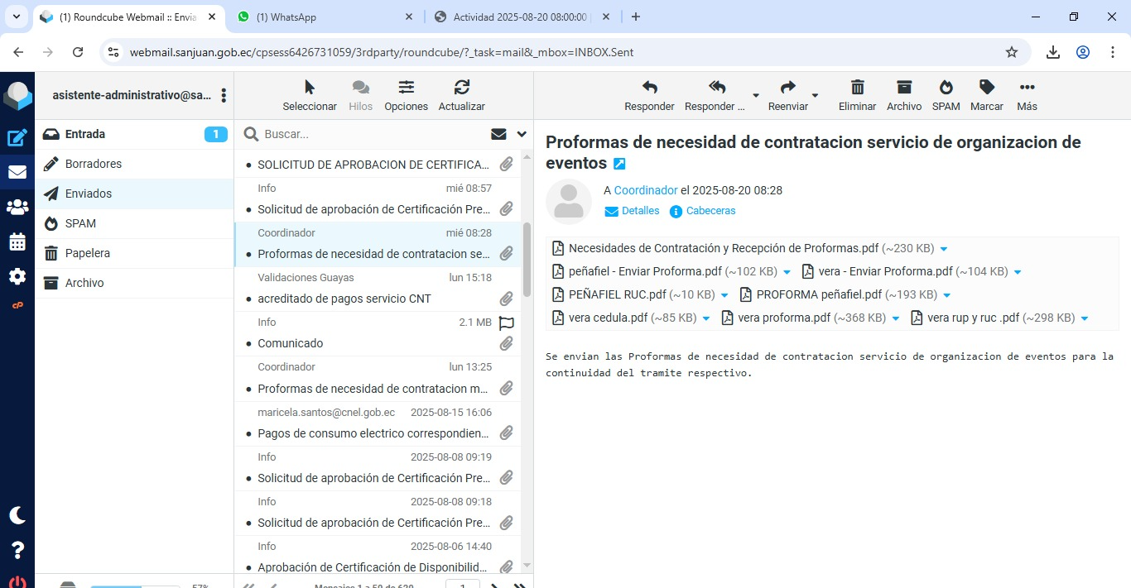Viewport: 1131px width, 588px height.
Task: Click the Coordinador recipient link
Action: pyautogui.click(x=646, y=190)
